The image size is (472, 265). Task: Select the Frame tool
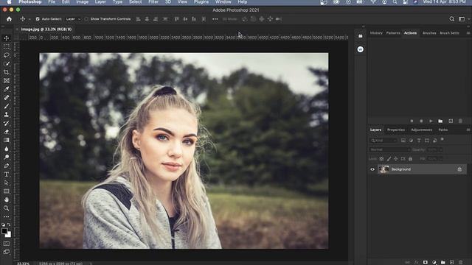(x=7, y=80)
